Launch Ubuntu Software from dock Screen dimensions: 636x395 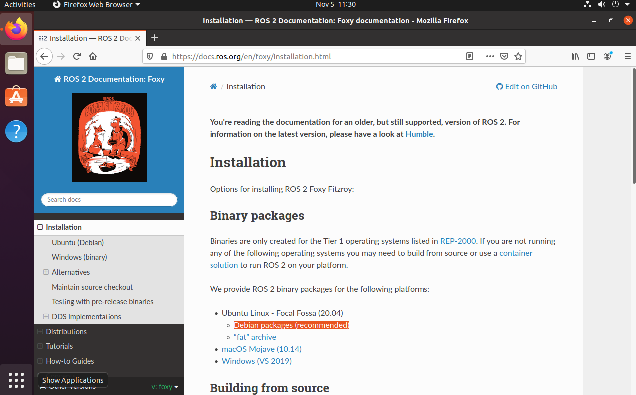click(x=17, y=97)
